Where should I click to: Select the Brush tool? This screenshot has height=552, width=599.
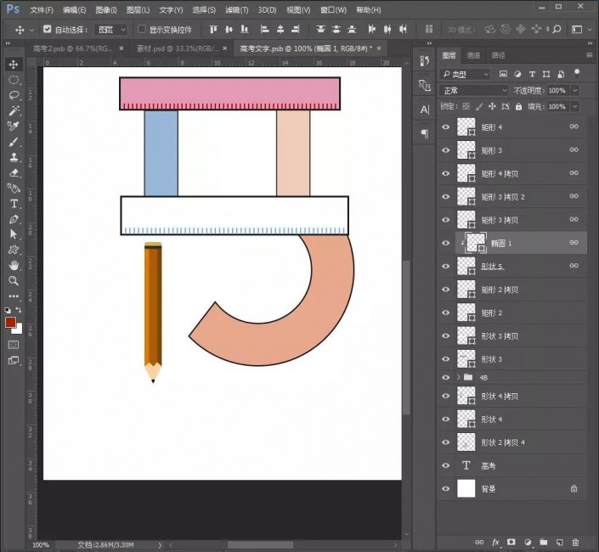pyautogui.click(x=14, y=142)
